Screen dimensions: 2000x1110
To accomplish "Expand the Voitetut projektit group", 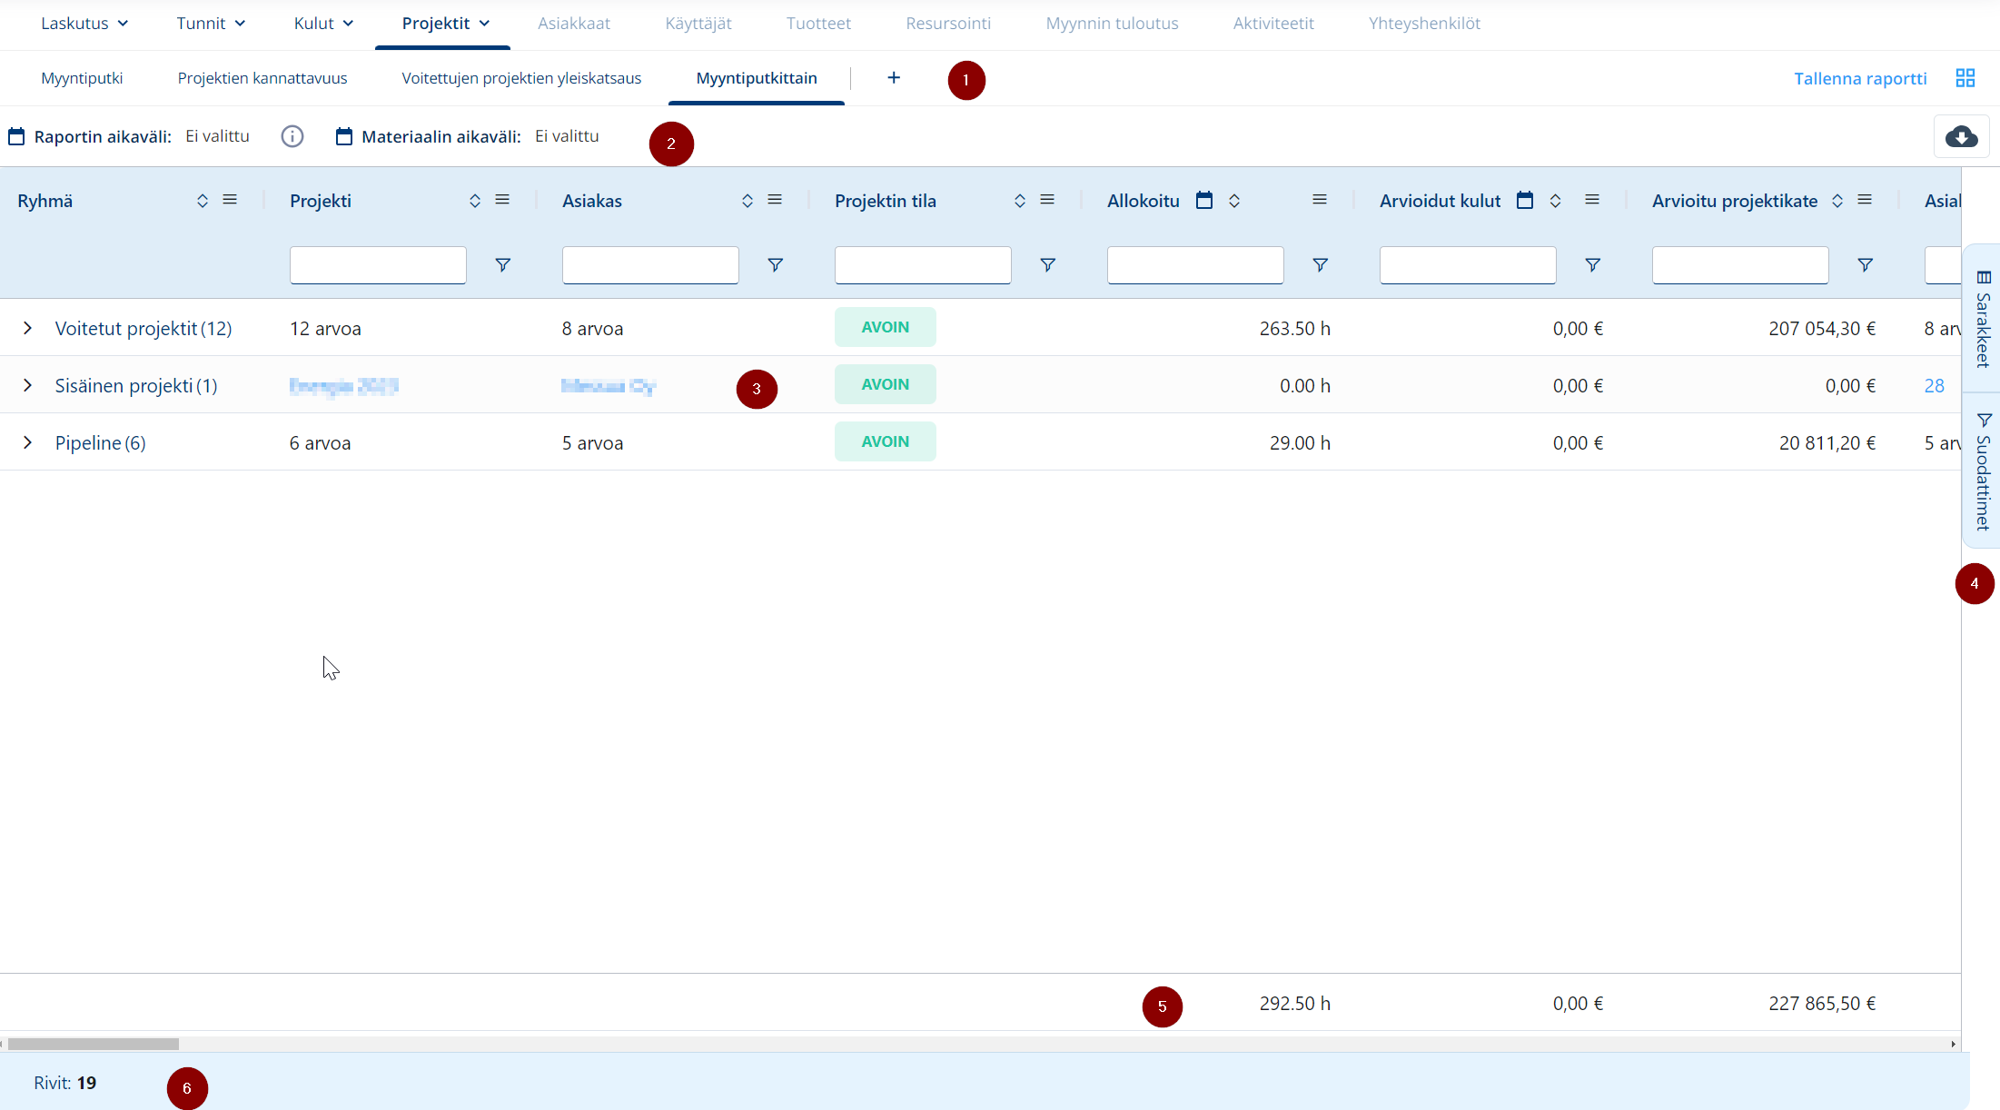I will 27,328.
